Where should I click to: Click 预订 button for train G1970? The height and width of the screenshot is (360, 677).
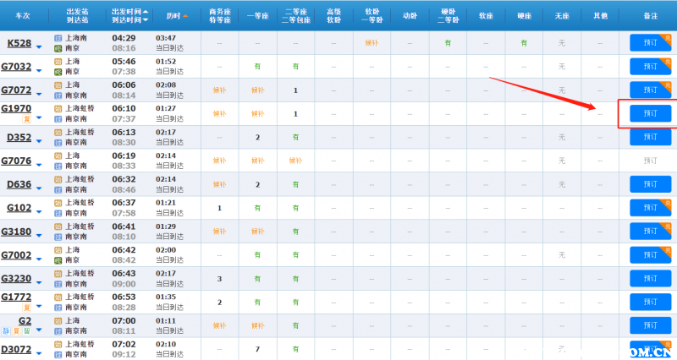click(649, 113)
